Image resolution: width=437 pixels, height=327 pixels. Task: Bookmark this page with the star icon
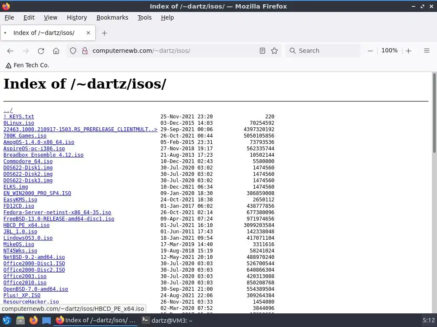274,51
